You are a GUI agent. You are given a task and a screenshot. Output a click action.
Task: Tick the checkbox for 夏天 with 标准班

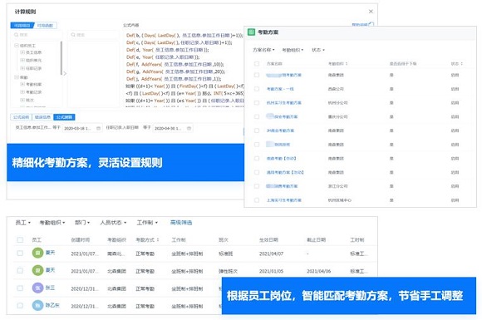[x=20, y=253]
